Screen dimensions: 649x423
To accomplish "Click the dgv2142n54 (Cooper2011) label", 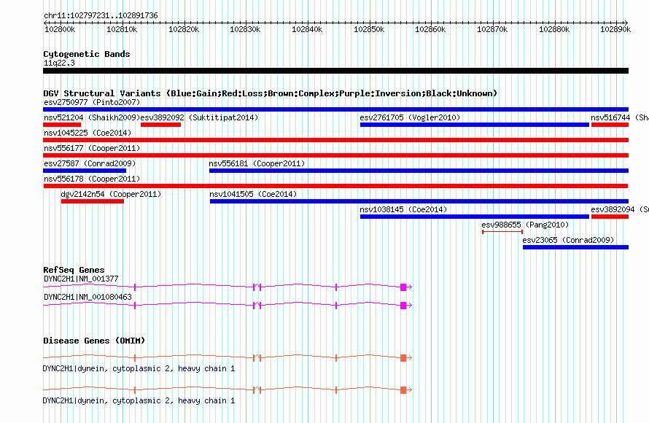I will [111, 194].
